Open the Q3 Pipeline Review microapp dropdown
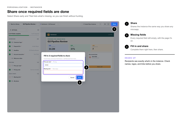182x117 pixels. coord(30,24)
